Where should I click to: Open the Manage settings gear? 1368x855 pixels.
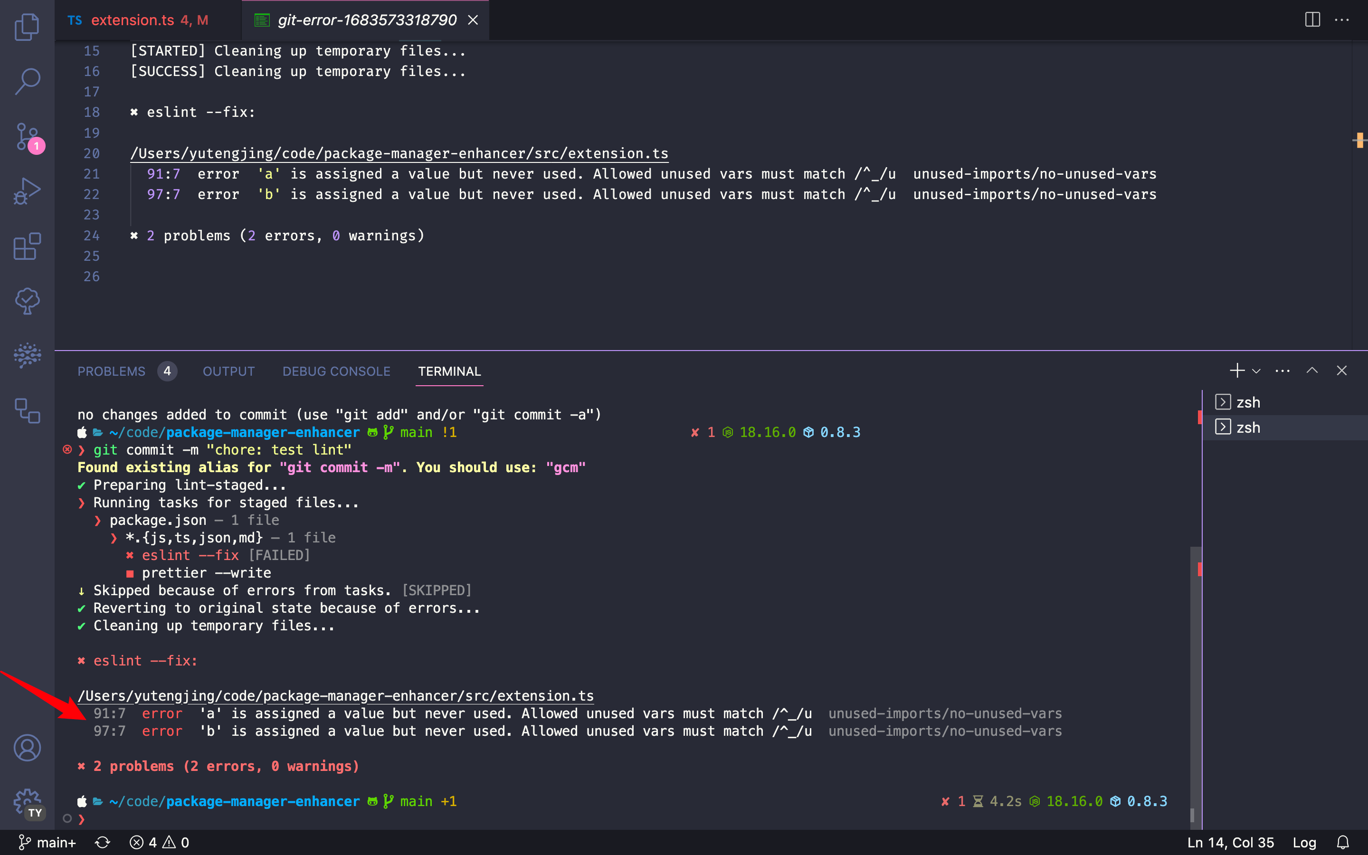[x=27, y=803]
